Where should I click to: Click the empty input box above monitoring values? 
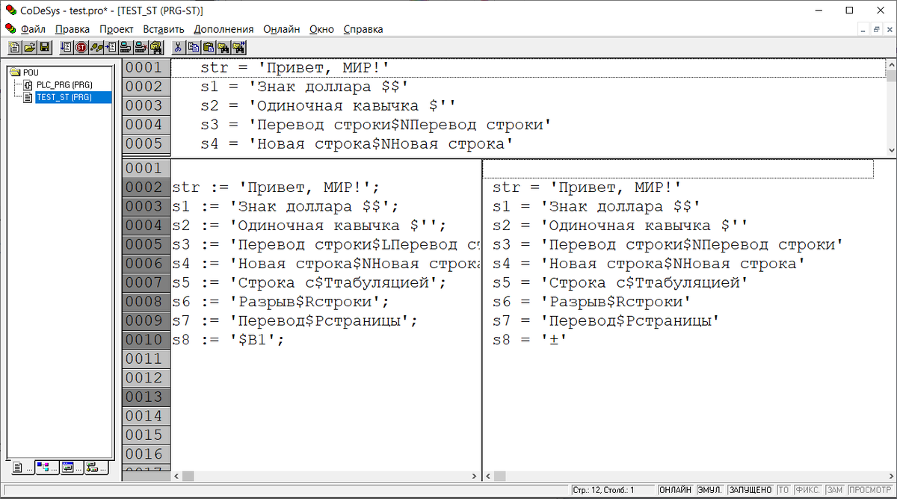(x=678, y=169)
